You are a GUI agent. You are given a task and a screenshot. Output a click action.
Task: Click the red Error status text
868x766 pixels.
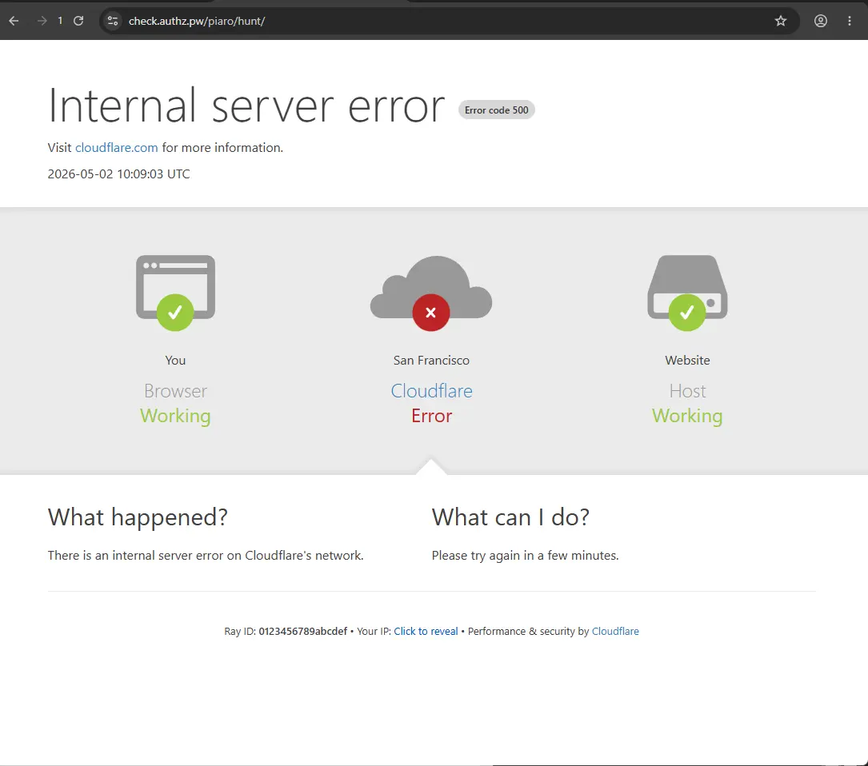click(431, 416)
